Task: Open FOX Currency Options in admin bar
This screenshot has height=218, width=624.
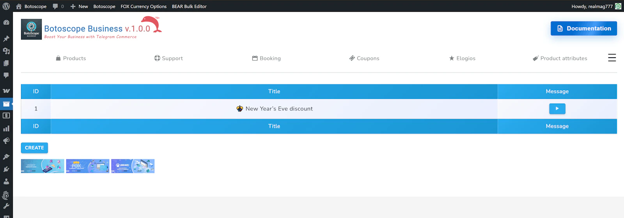Action: pos(144,6)
